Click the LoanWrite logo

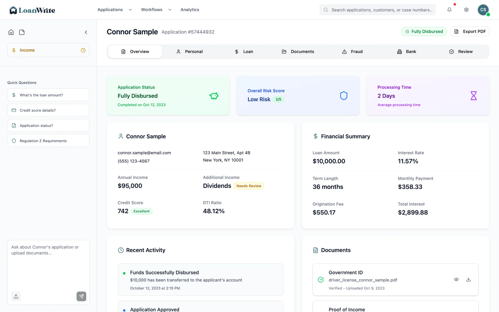click(32, 10)
